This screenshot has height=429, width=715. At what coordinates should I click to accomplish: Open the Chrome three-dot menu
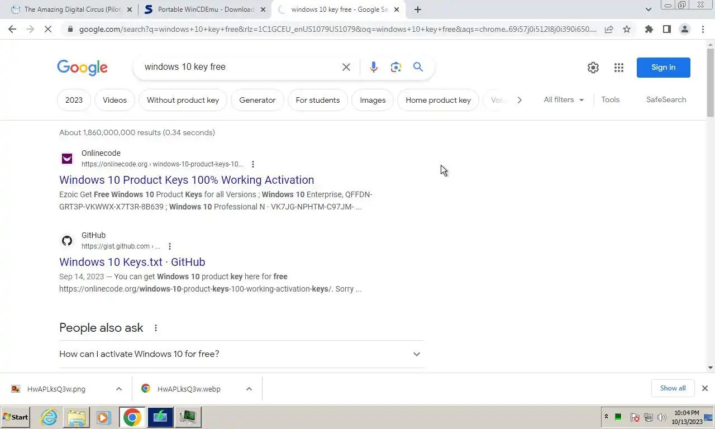(x=703, y=29)
